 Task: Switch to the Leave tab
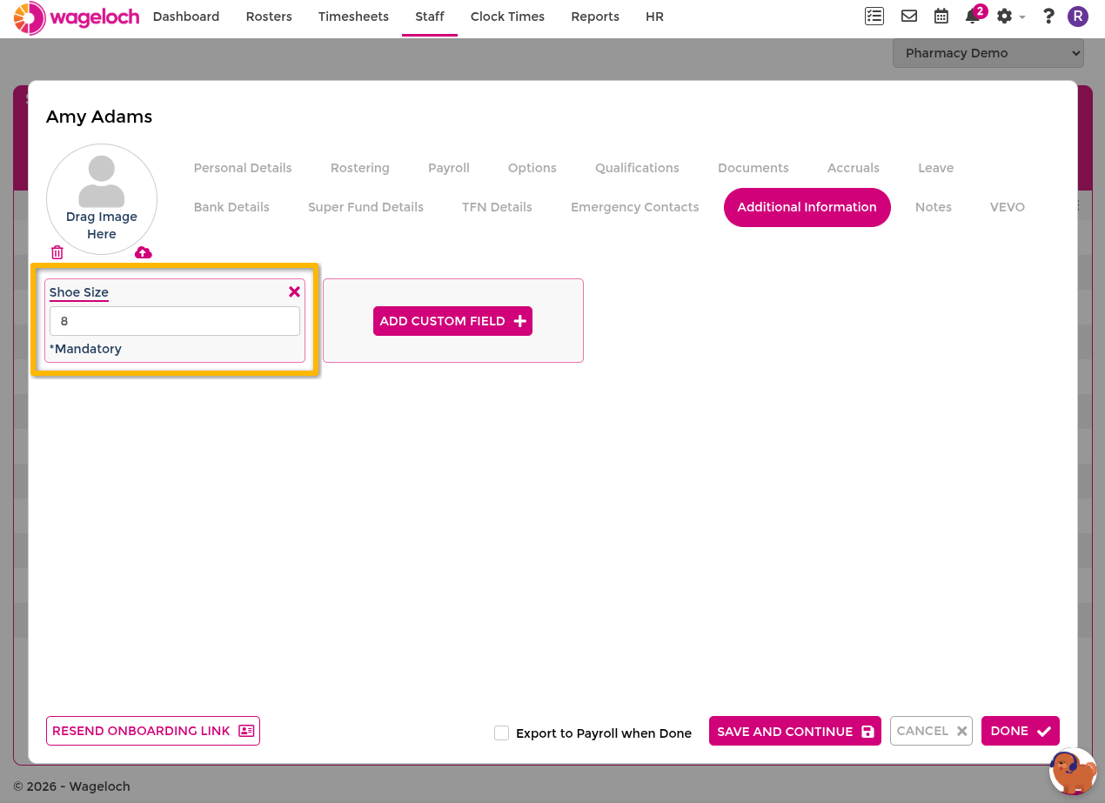coord(936,168)
